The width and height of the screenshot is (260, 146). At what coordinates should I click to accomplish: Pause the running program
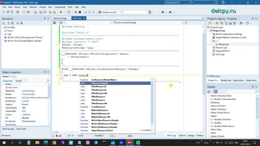[76, 12]
